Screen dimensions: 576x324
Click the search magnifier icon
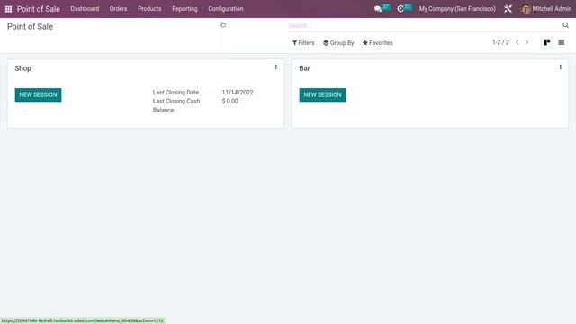click(566, 25)
